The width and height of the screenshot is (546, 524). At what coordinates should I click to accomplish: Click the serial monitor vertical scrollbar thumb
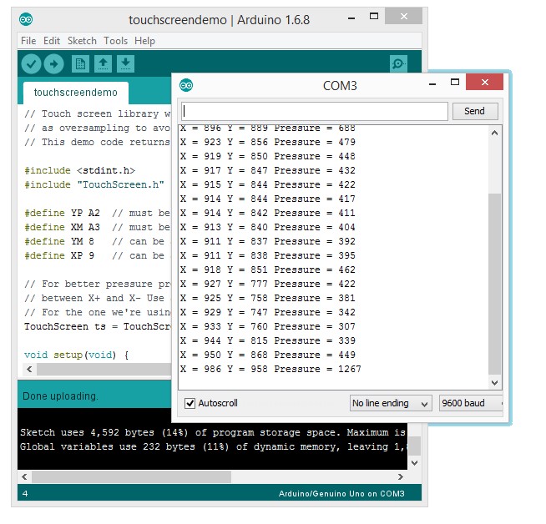tap(494, 284)
